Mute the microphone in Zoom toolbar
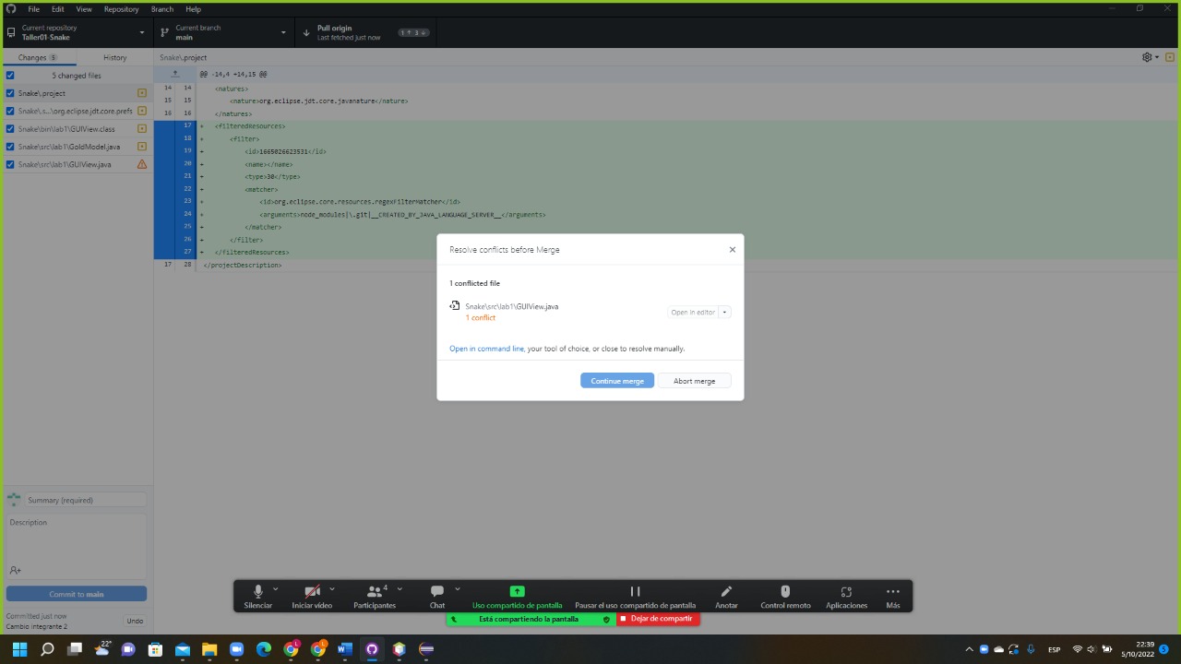Screen dimensions: 1181x664 click(x=257, y=596)
